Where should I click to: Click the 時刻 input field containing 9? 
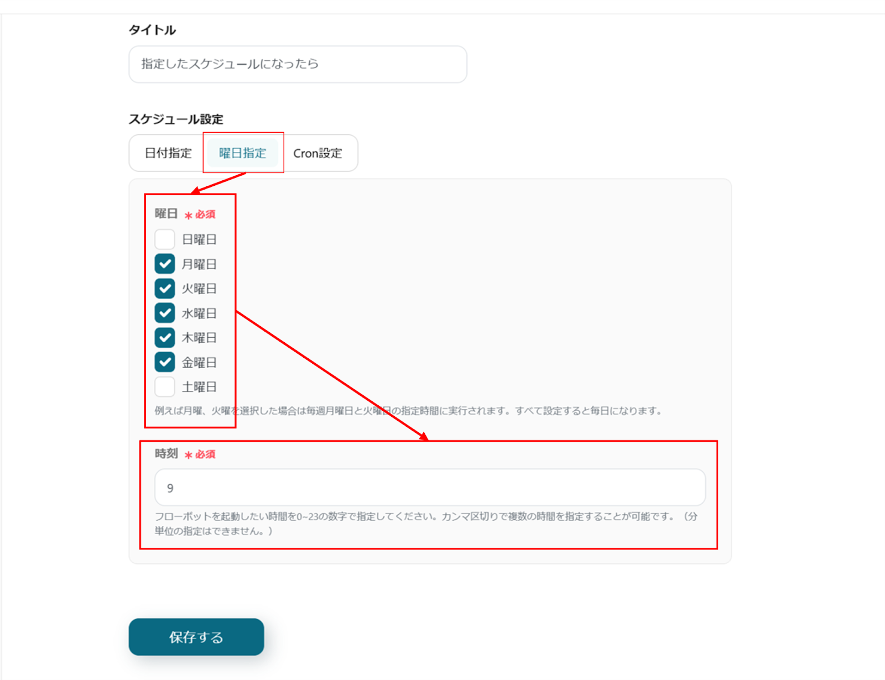point(430,488)
